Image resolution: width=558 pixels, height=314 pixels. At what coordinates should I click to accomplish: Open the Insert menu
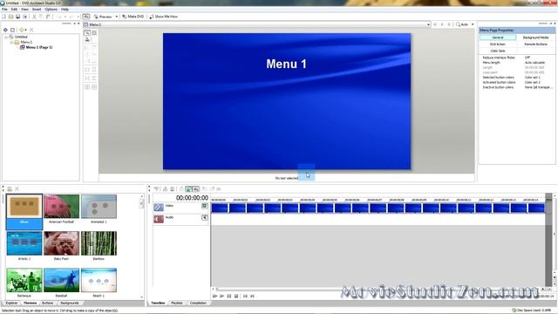[x=37, y=10]
